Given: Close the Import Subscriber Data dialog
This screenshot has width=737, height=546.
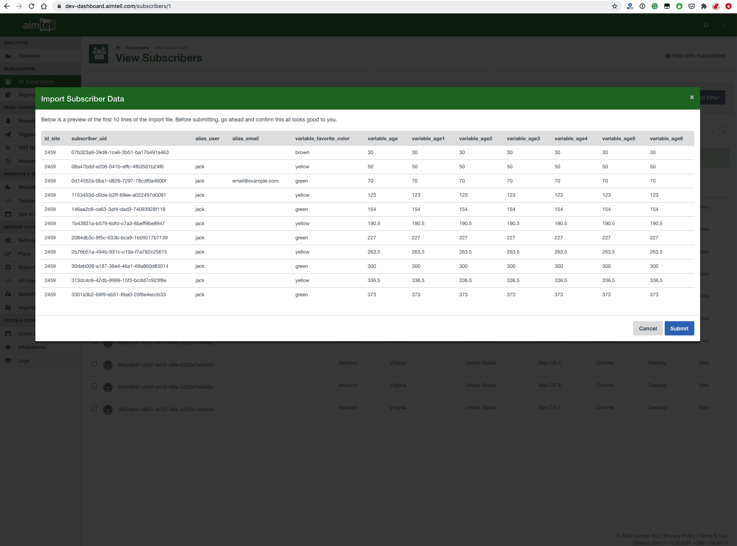Looking at the screenshot, I should point(692,98).
